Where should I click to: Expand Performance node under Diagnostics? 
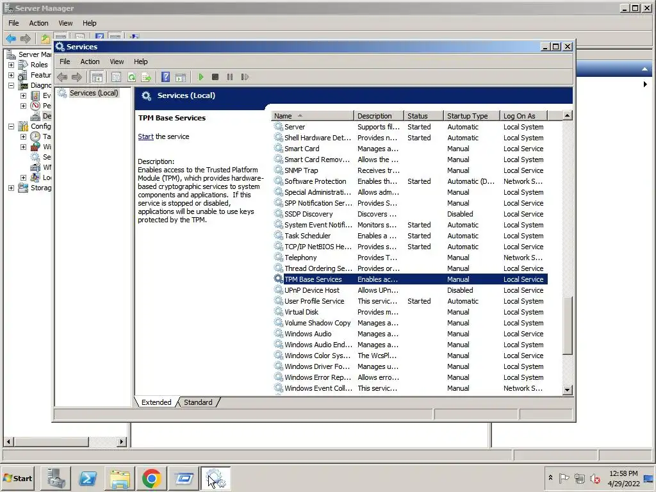24,106
